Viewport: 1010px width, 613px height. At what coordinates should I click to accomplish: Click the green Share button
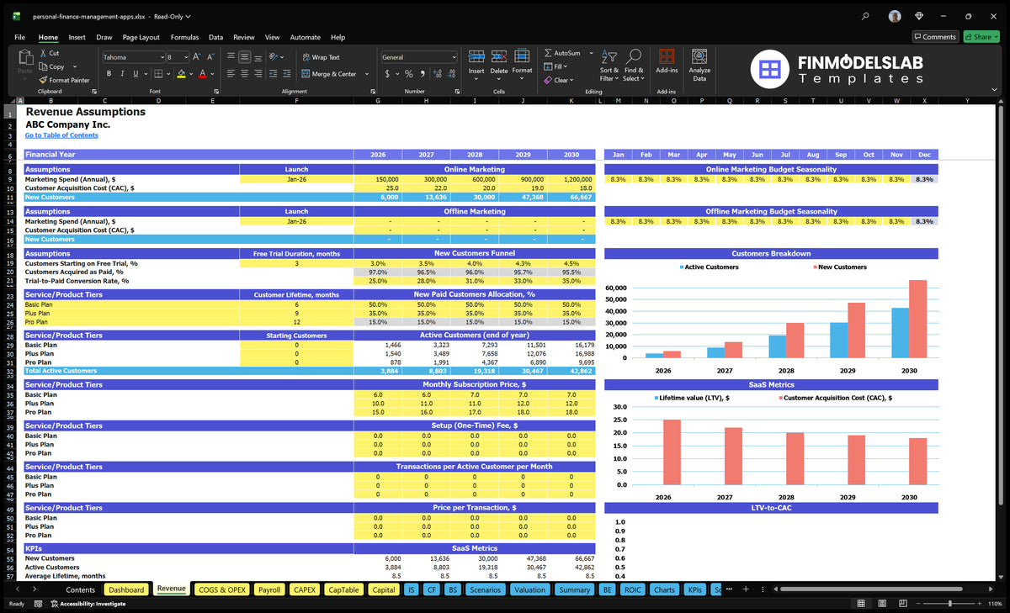click(981, 37)
